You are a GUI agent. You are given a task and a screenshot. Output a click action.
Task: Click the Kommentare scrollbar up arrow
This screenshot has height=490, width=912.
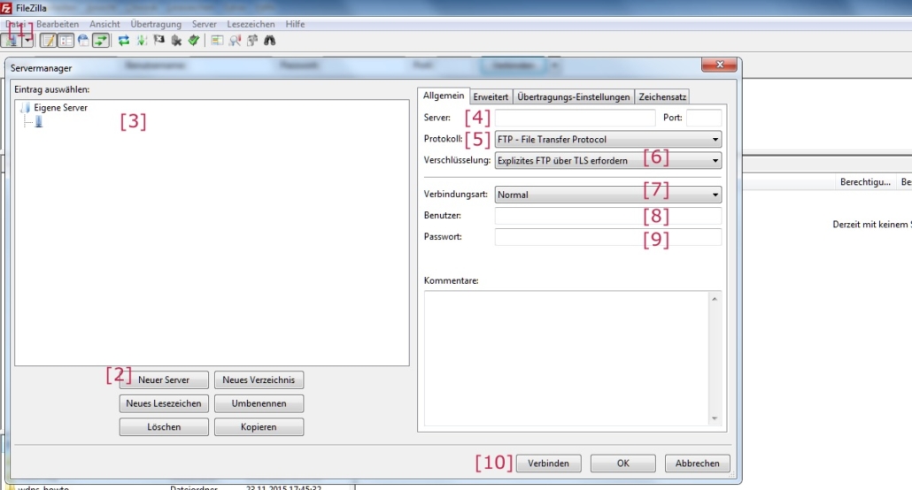point(715,299)
